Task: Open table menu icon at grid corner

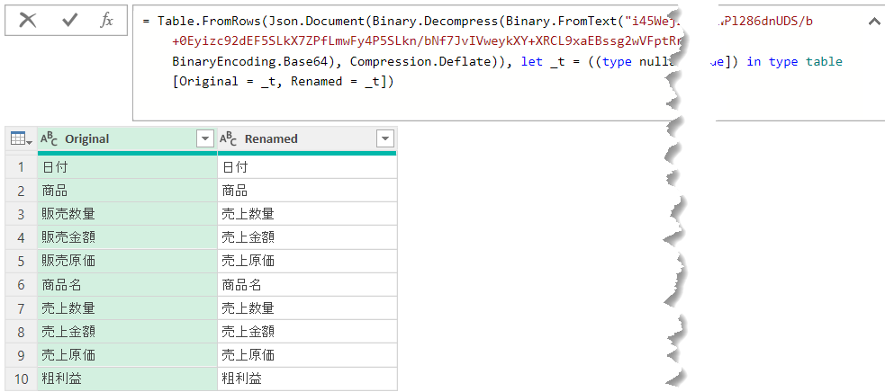Action: (22, 138)
